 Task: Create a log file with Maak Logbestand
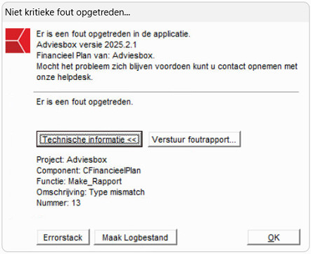135,237
